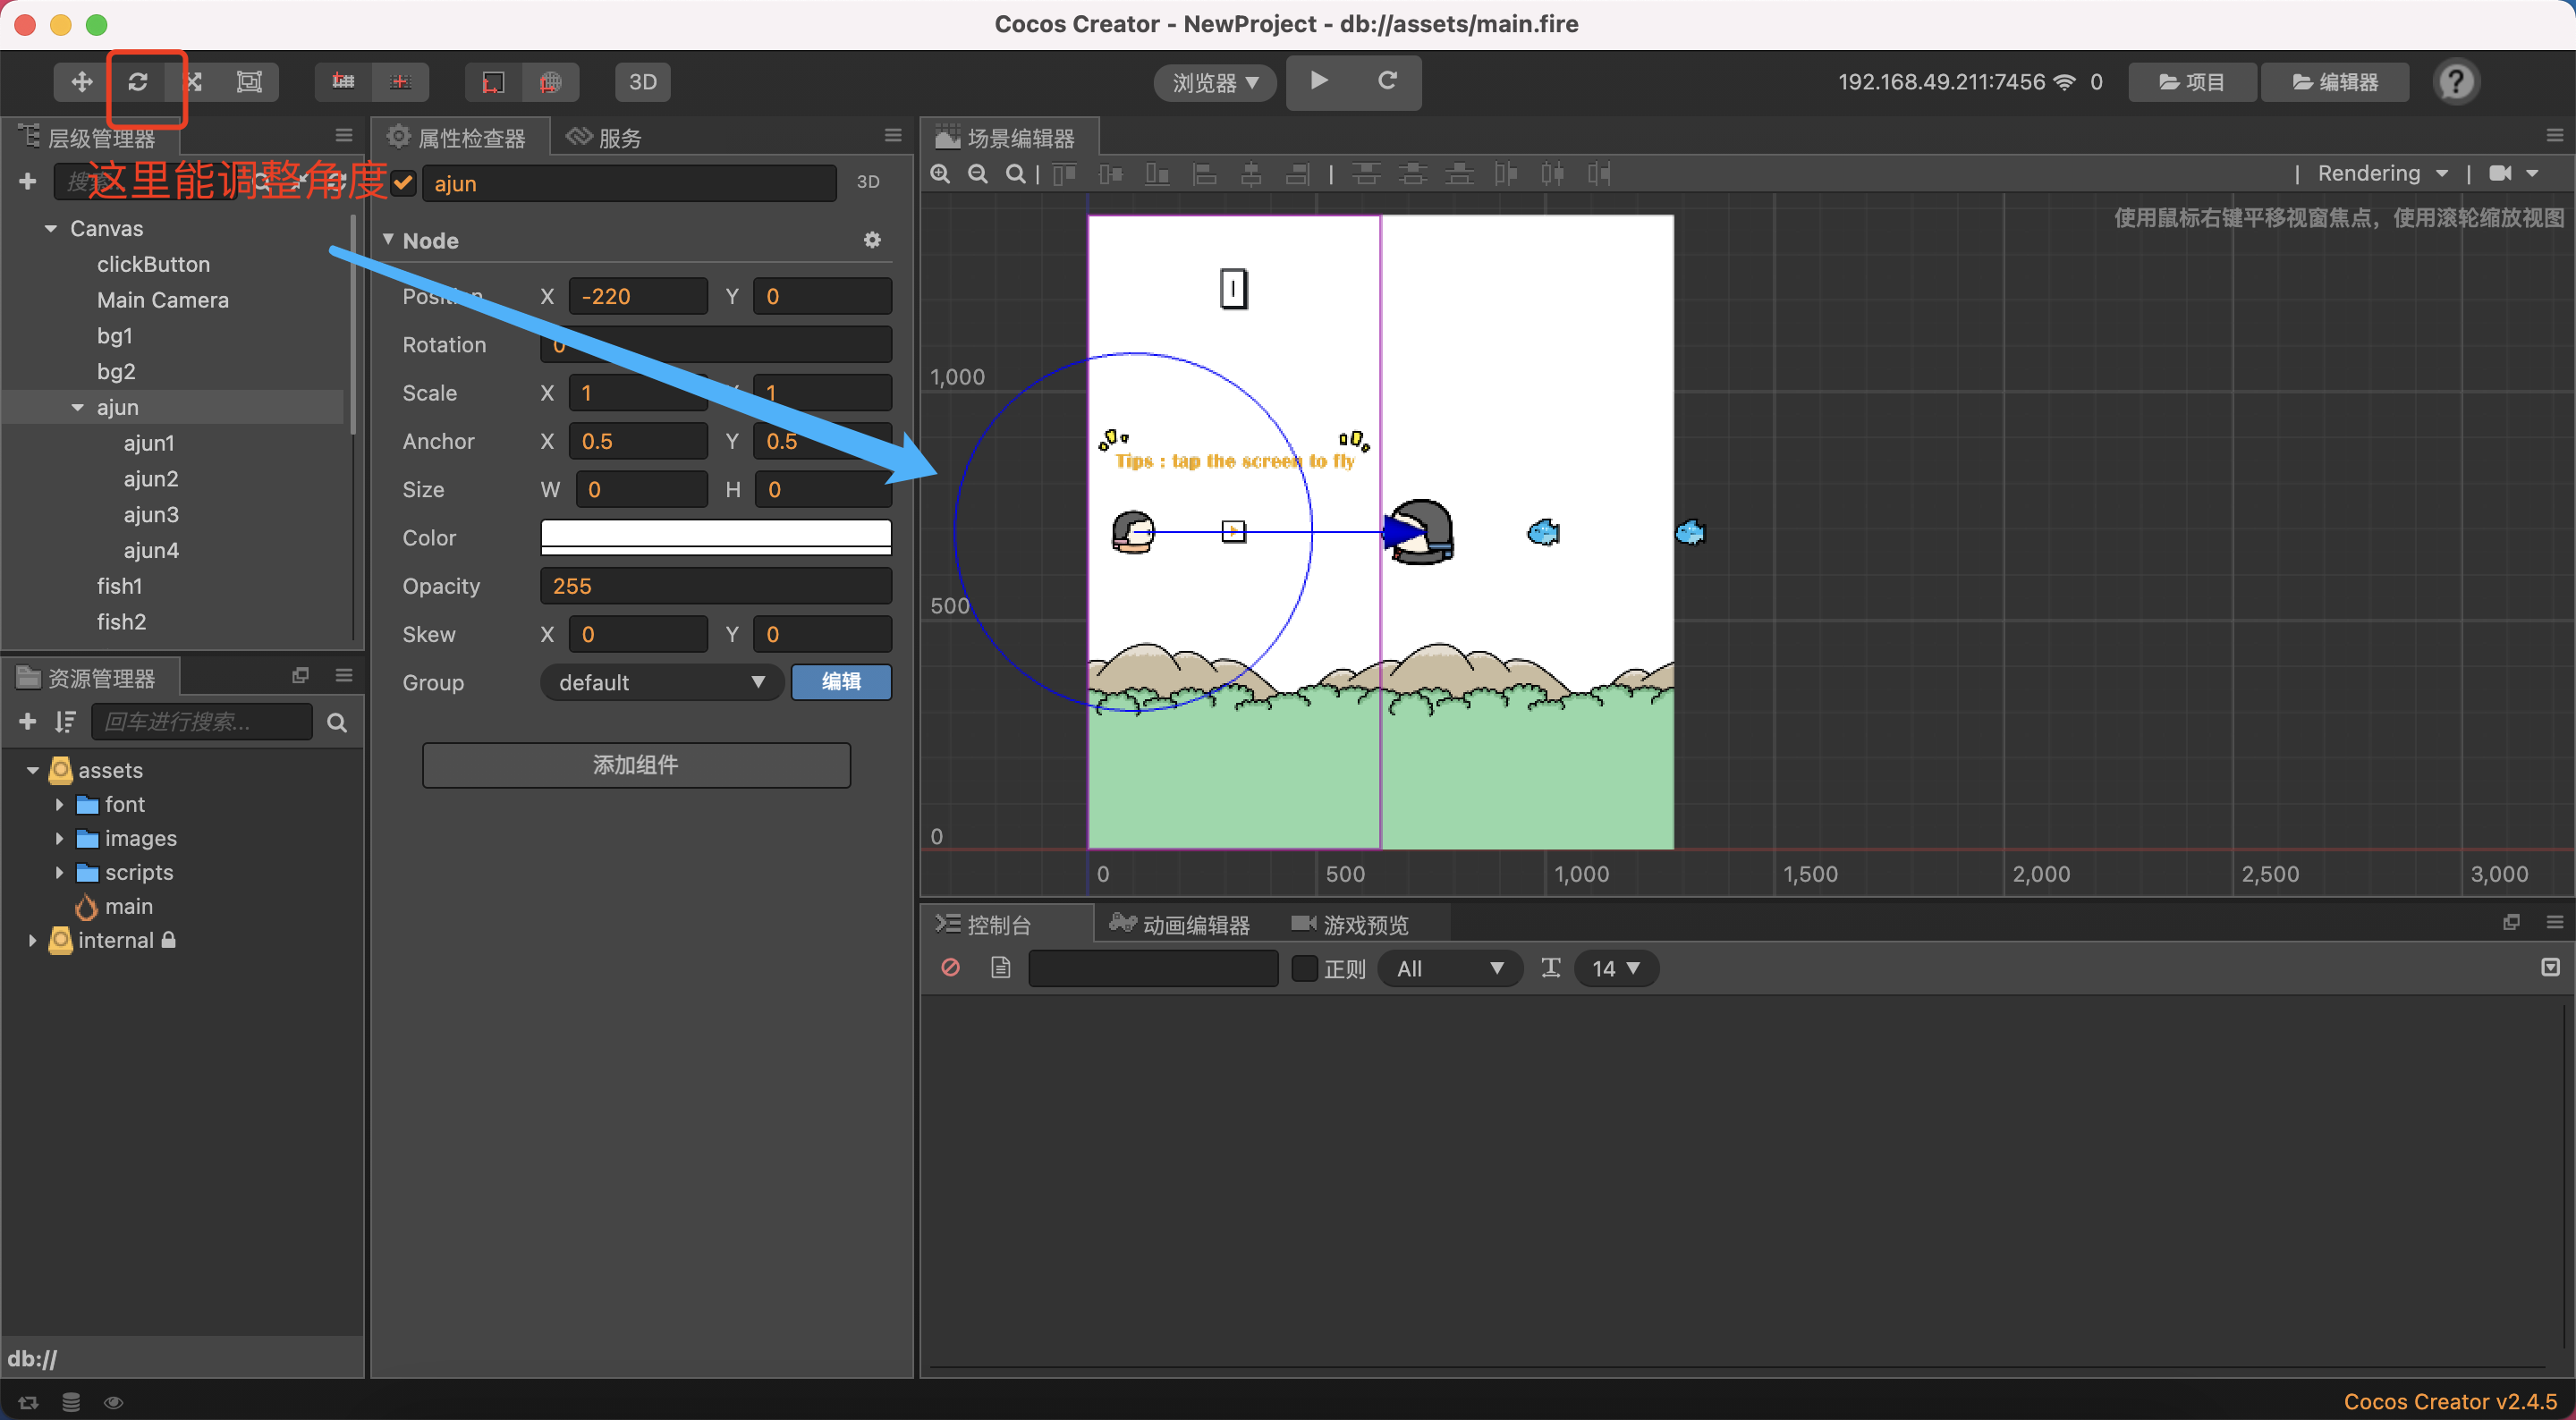Open the log level All dropdown
This screenshot has height=1420, width=2576.
(x=1449, y=968)
